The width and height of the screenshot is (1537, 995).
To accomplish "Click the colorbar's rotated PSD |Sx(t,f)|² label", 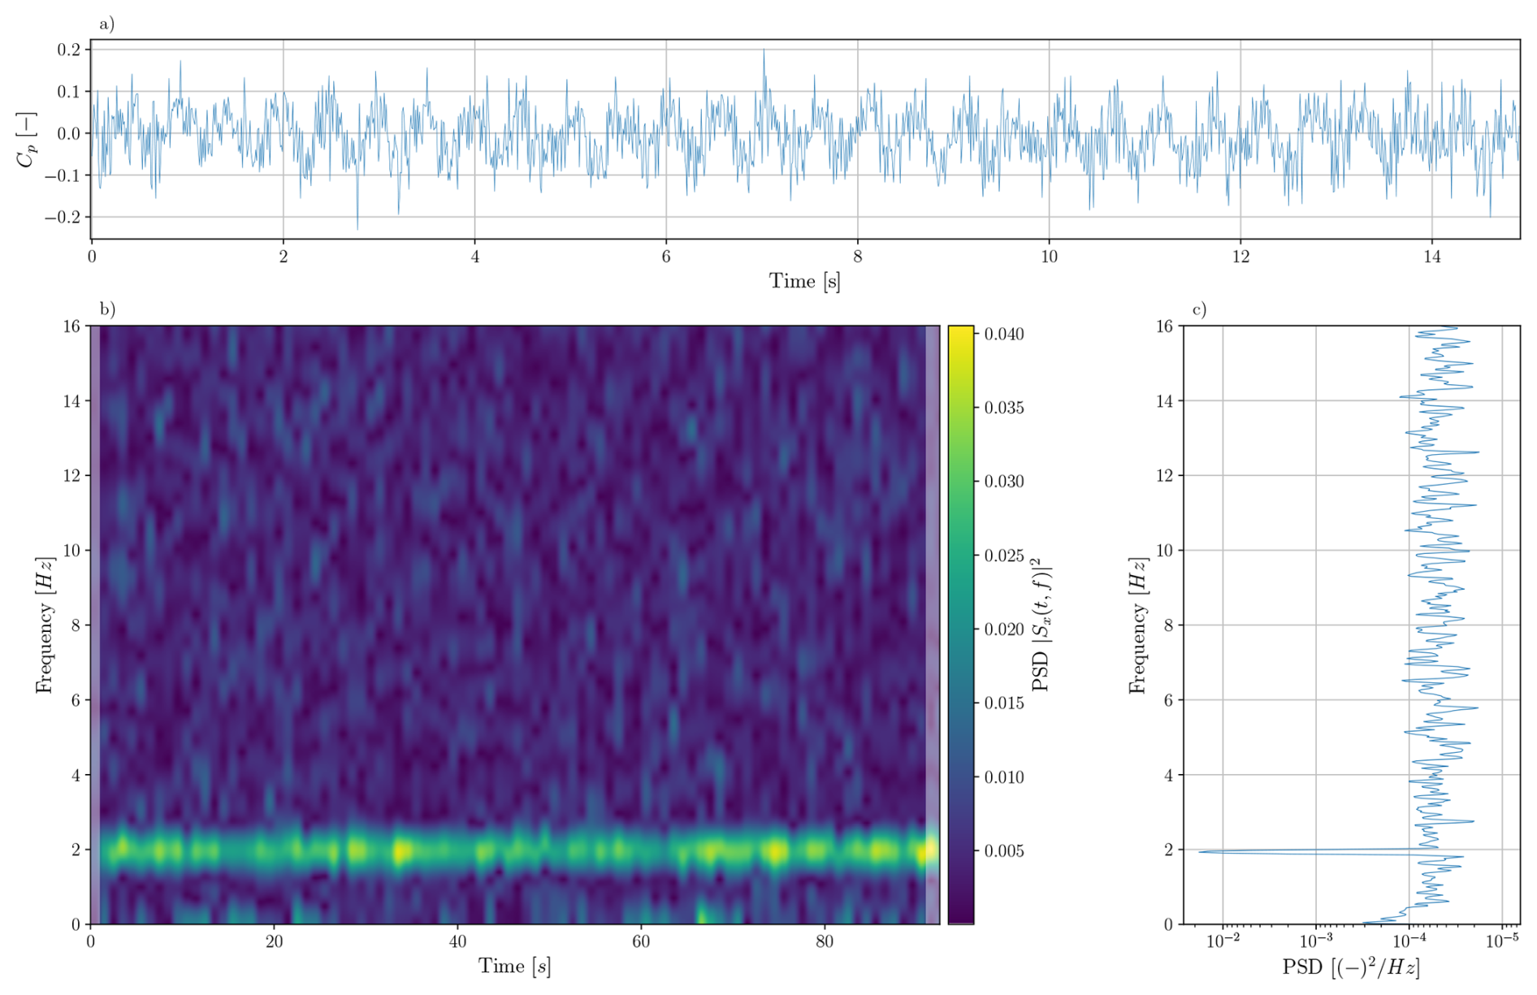I will (1041, 625).
